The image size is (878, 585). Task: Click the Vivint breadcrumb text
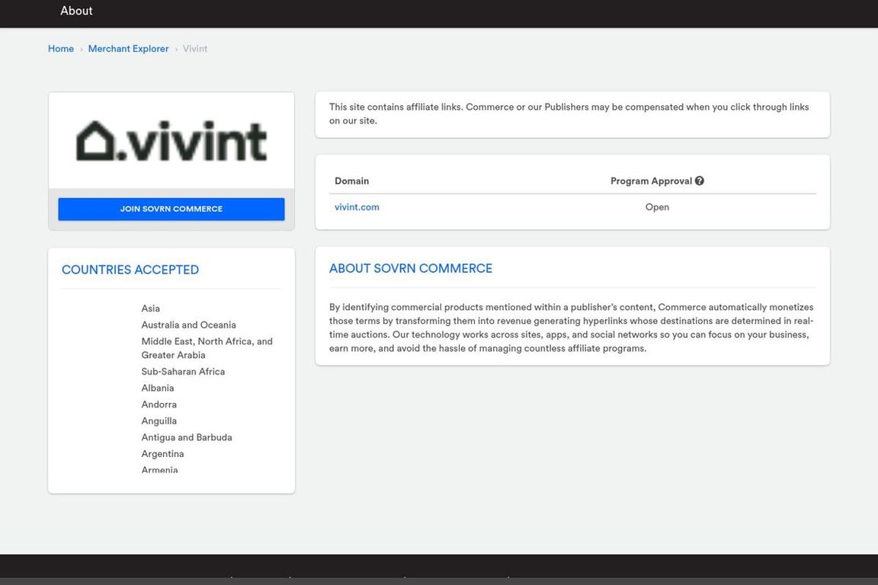(x=195, y=49)
